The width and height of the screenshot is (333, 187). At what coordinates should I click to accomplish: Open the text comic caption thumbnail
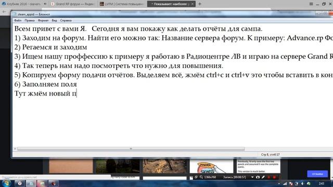click(x=258, y=166)
